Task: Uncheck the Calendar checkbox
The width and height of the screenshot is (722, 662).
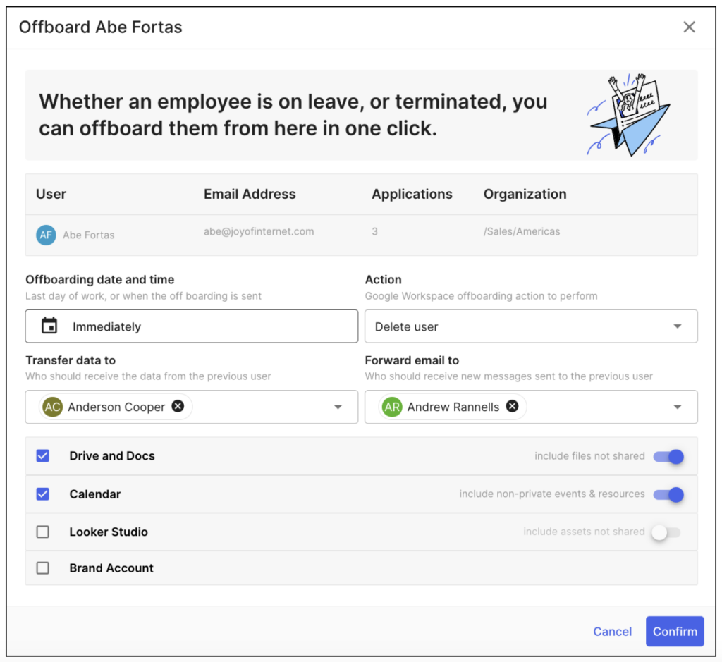Action: (43, 494)
